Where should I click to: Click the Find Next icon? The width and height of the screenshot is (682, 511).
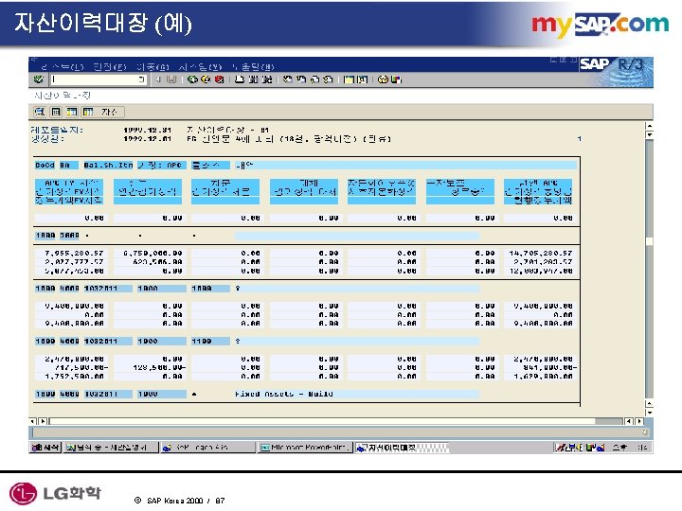pos(266,79)
